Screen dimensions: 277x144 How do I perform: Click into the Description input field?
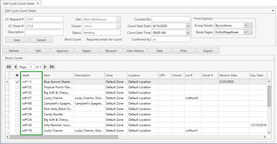[44, 33]
